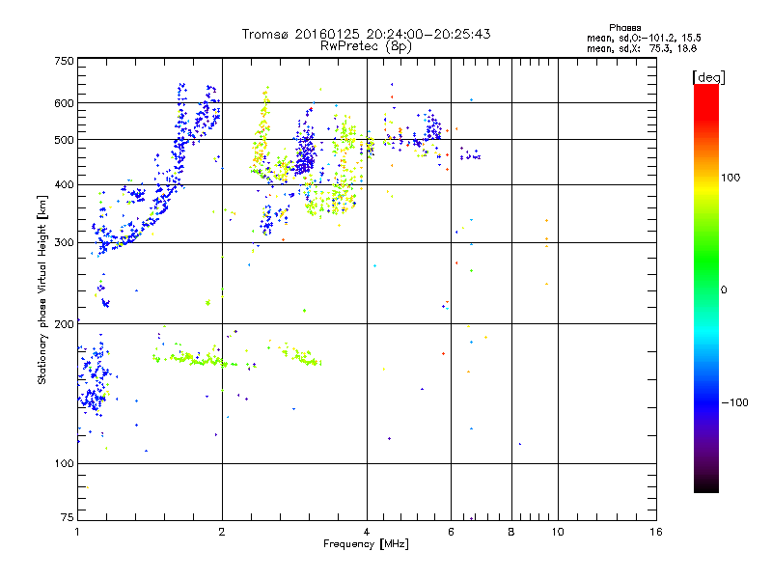Select the RwPretec (Bp) subtitle
772x579 pixels.
tap(366, 45)
